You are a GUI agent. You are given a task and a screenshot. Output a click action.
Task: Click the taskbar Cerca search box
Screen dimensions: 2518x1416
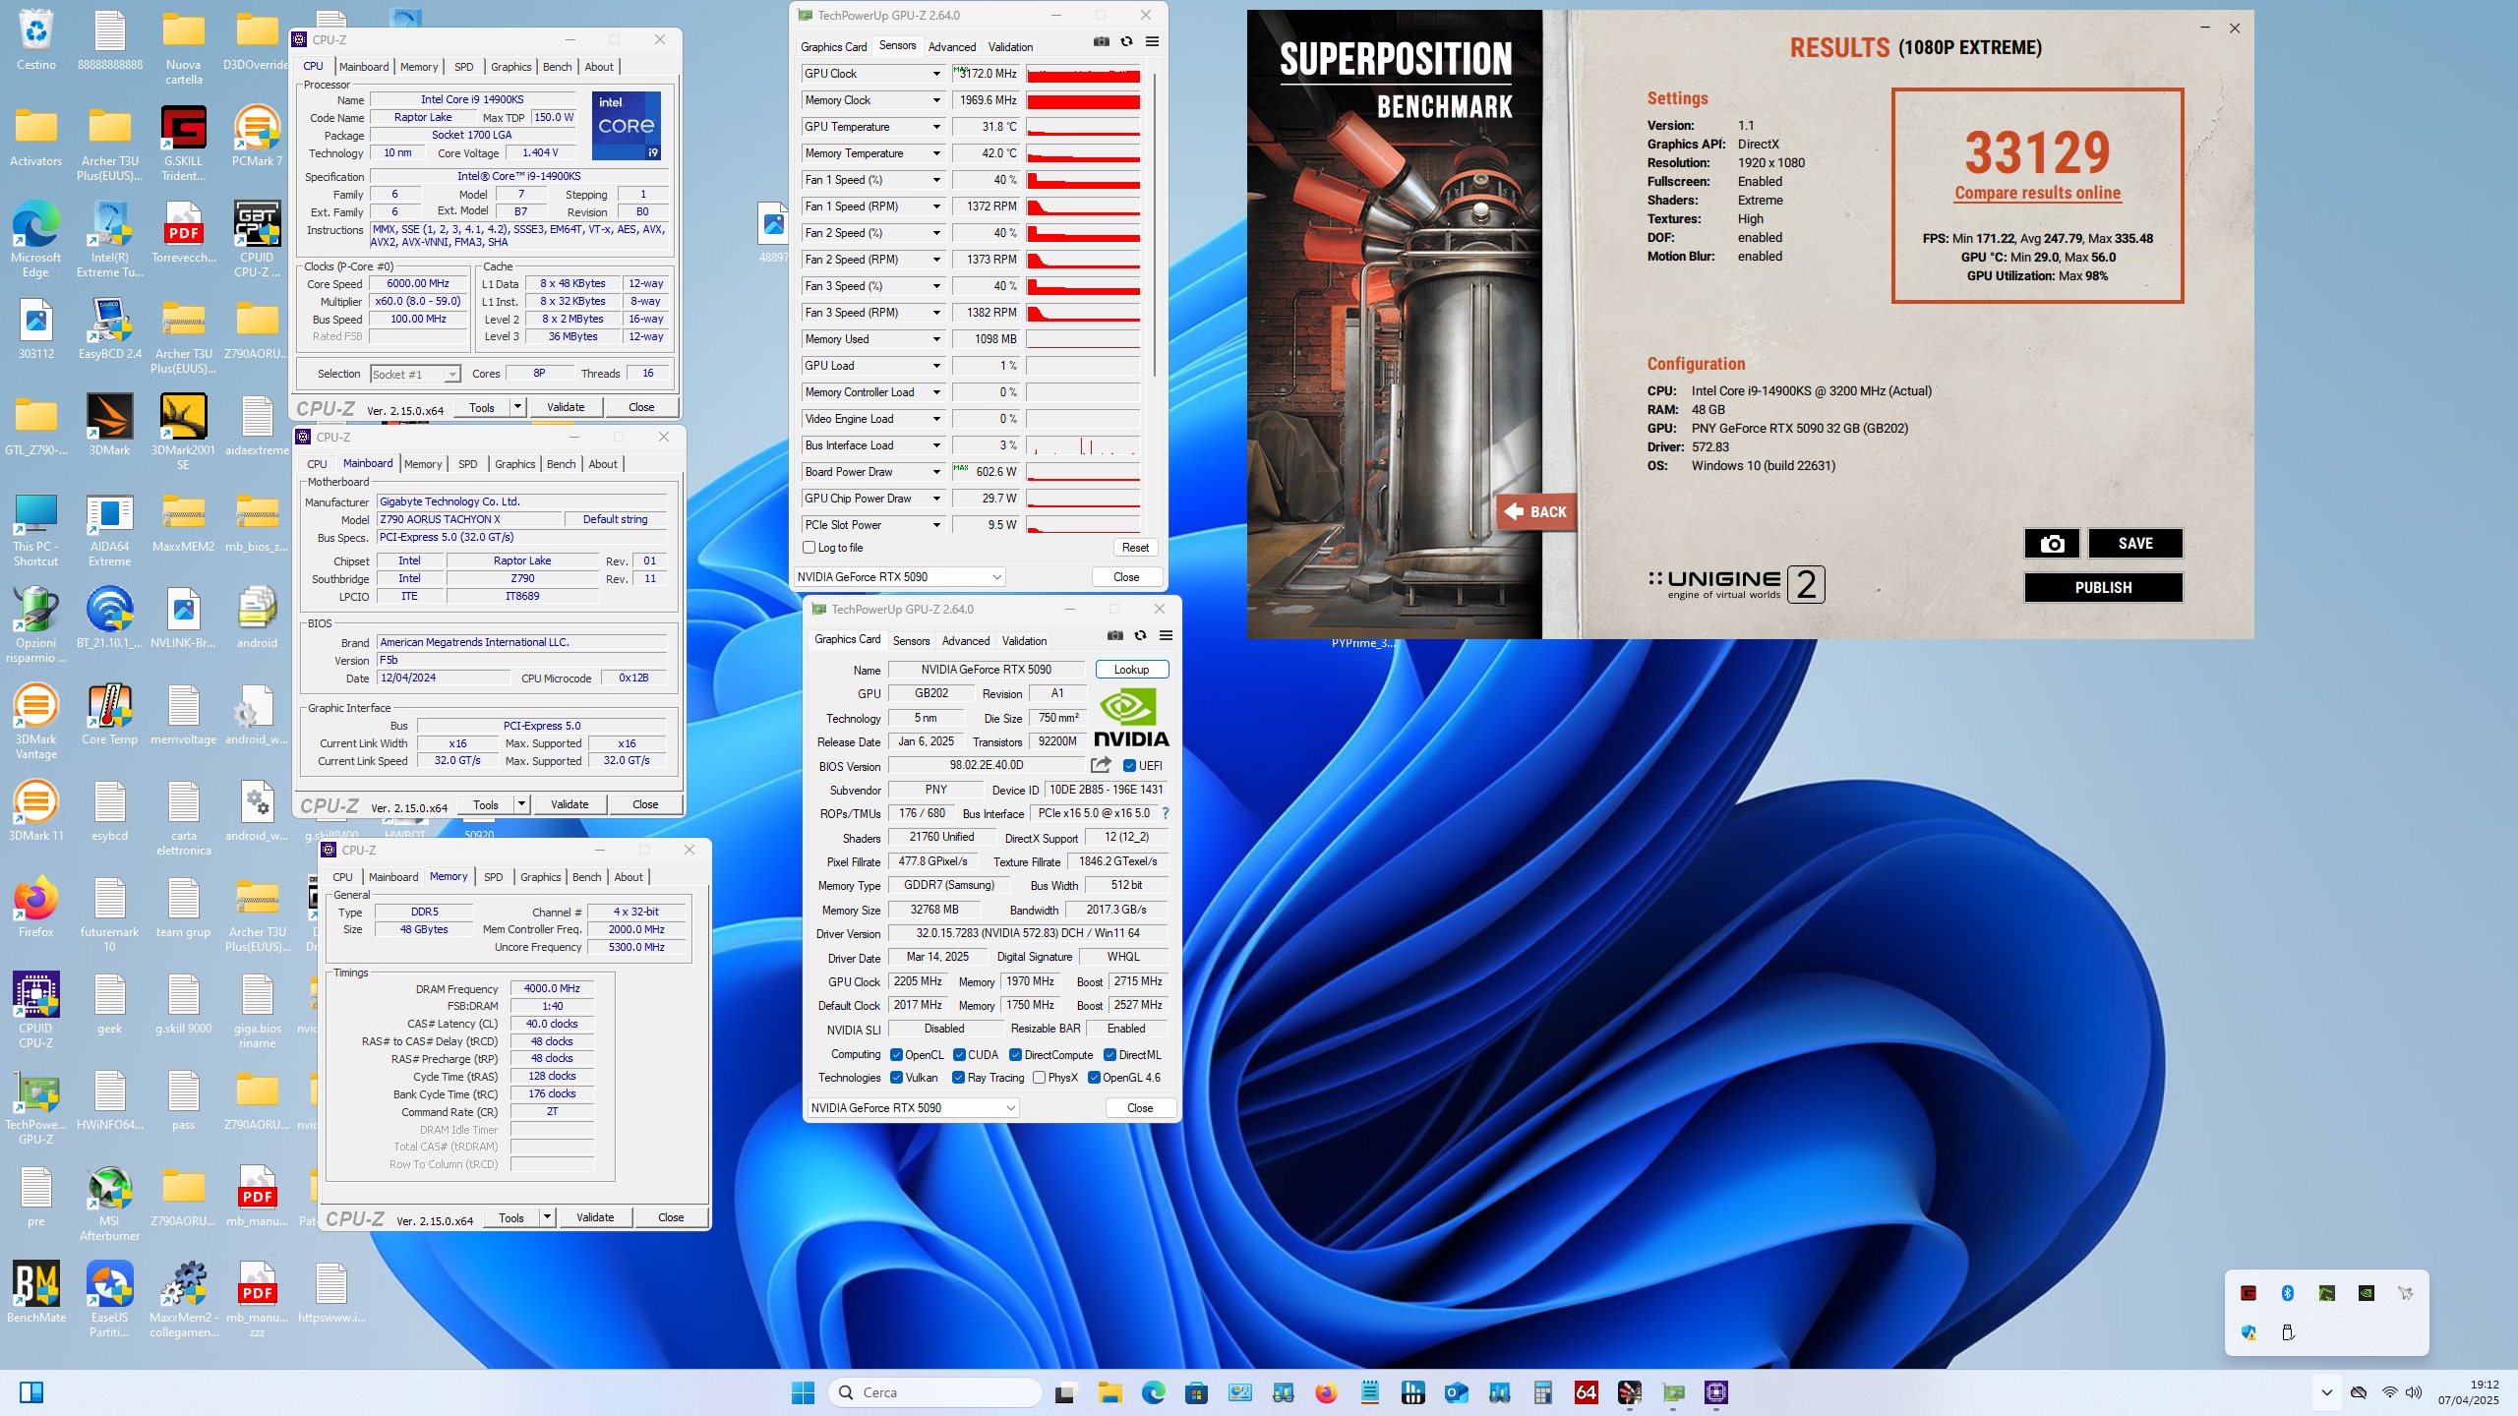point(935,1392)
